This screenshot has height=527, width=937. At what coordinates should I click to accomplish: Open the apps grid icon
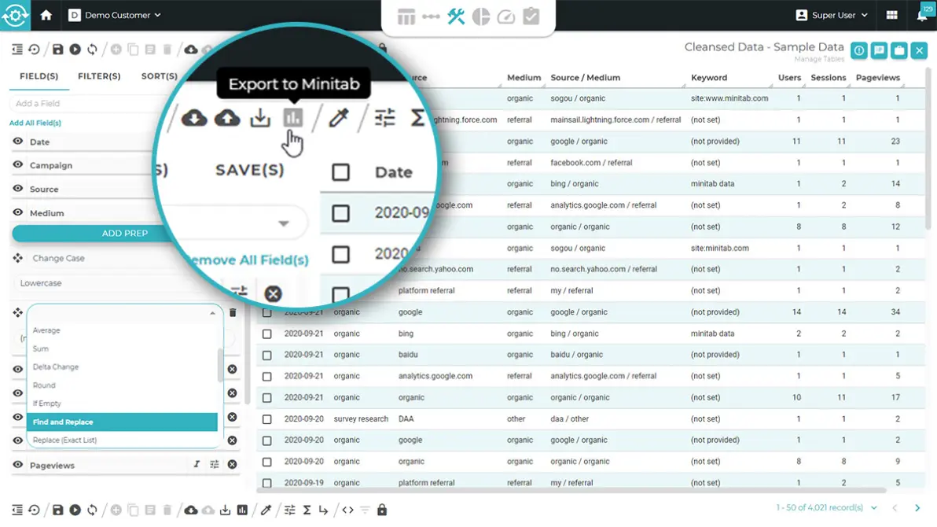tap(891, 16)
